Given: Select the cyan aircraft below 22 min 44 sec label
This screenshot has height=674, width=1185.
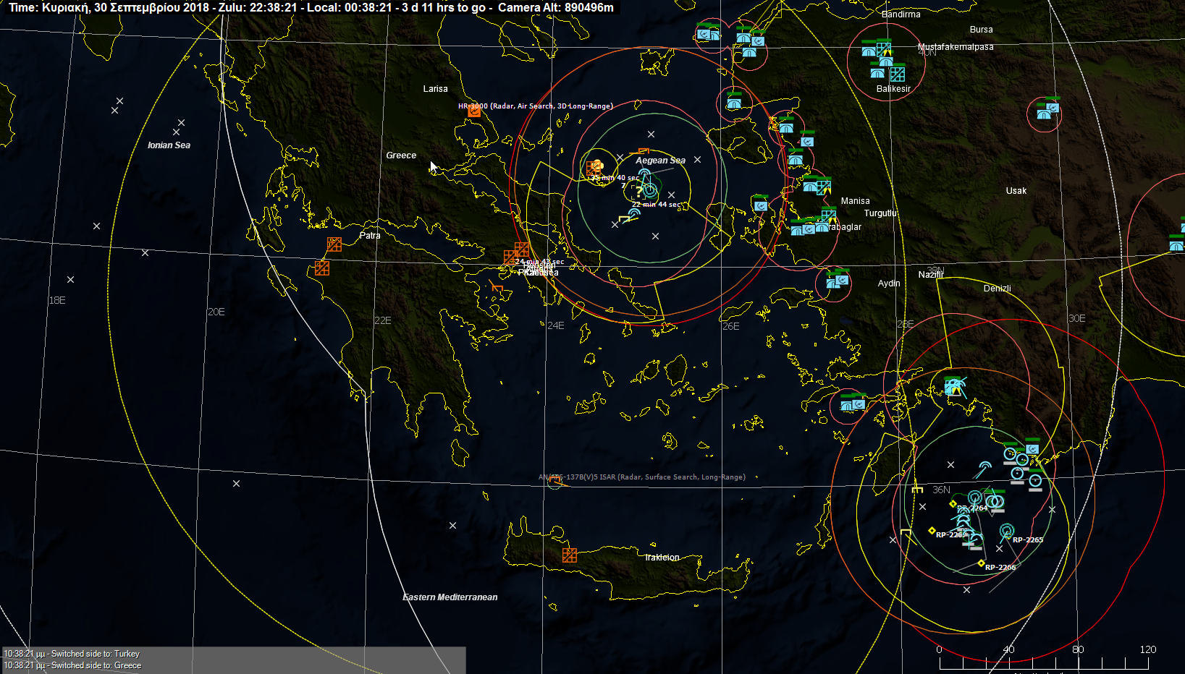Looking at the screenshot, I should pyautogui.click(x=634, y=214).
